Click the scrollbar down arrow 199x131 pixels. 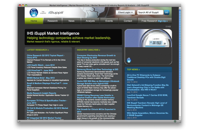(180, 118)
